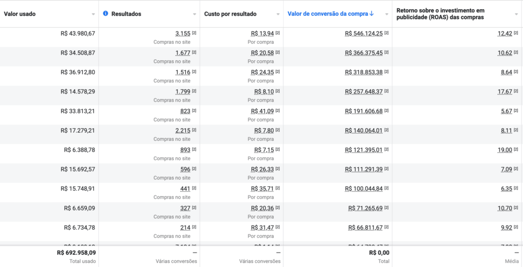Click the [2] footnote beside ROAS value 19,00
This screenshot has height=267, width=523.
tap(516, 150)
